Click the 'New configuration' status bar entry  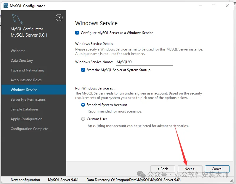(25, 180)
